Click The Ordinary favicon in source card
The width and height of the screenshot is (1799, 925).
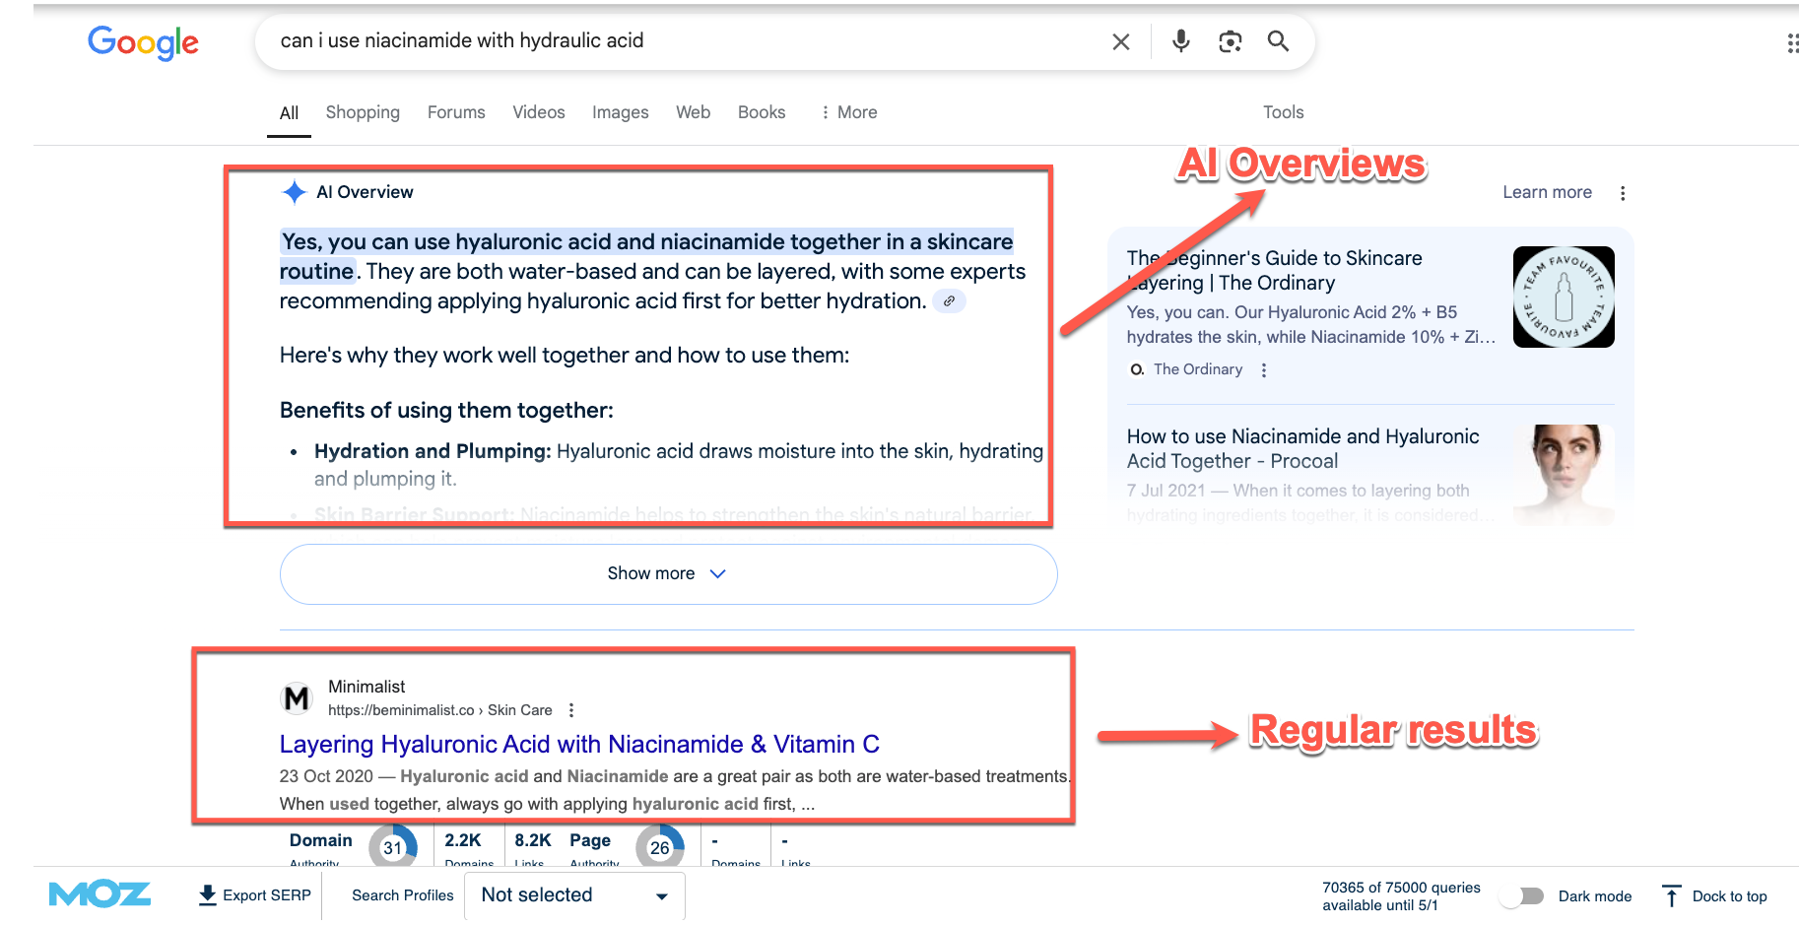point(1137,369)
